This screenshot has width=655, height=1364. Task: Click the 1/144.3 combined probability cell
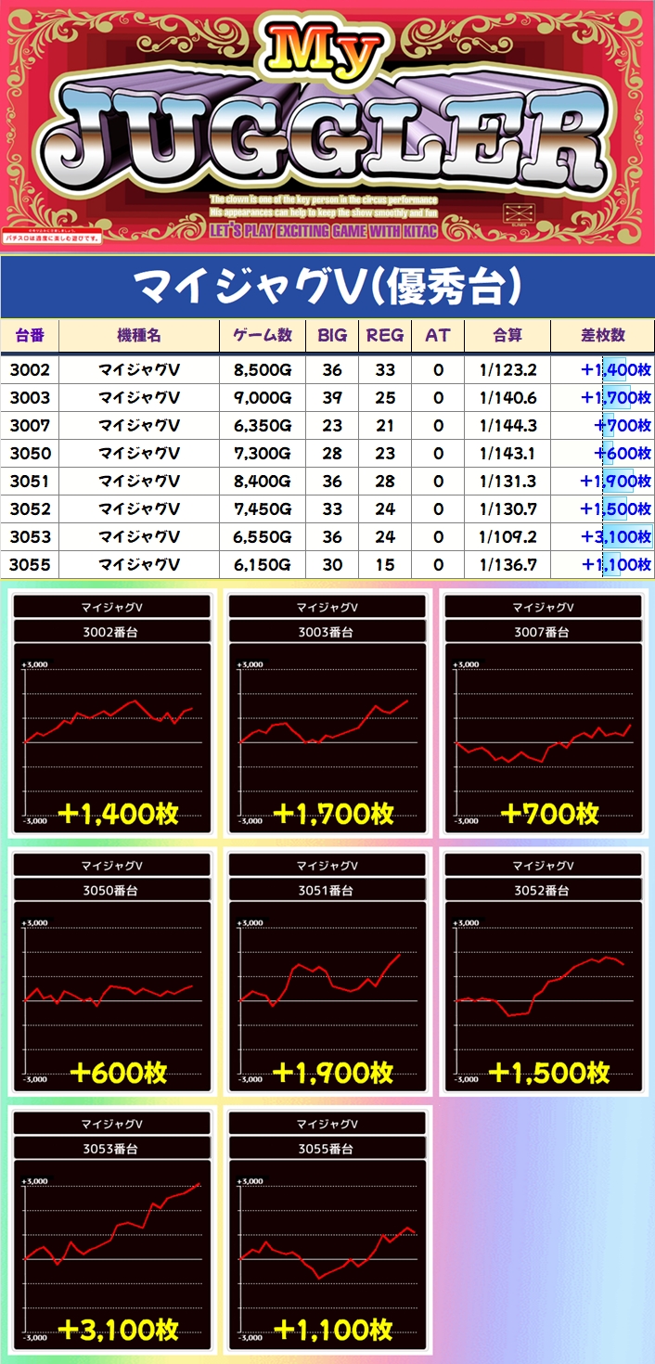[x=507, y=426]
